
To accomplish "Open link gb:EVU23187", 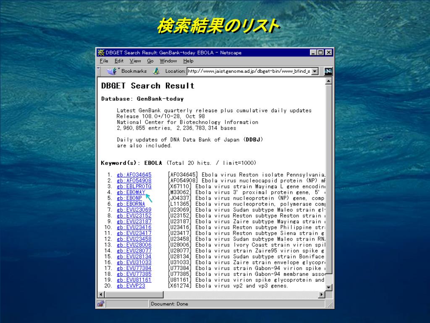I will [134, 221].
